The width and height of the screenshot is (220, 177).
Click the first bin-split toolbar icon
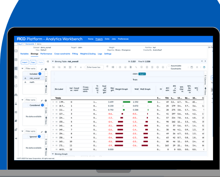54,67
